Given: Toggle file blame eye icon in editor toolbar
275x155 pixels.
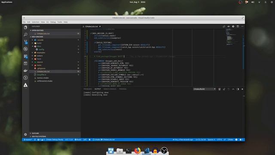Looking at the screenshot, I should tap(229, 26).
